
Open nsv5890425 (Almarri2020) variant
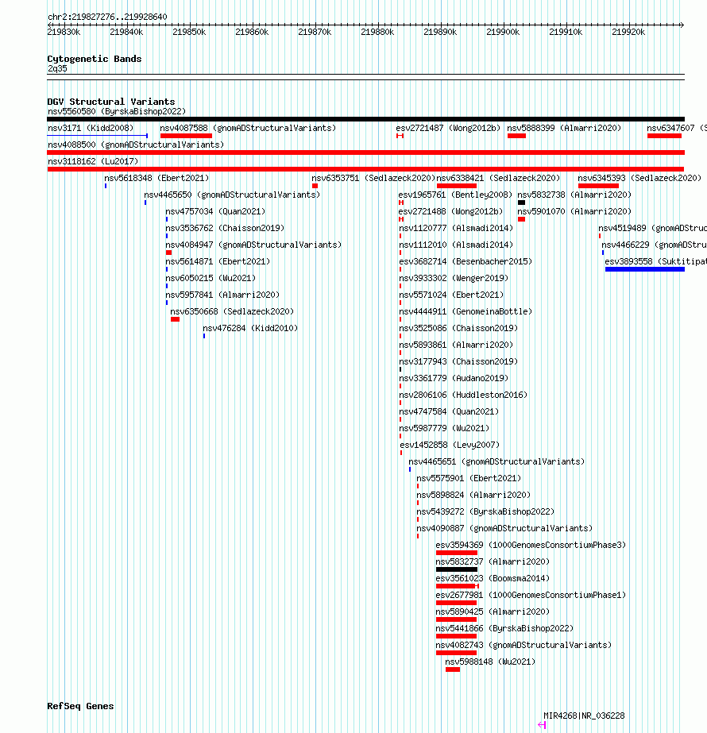[x=493, y=611]
